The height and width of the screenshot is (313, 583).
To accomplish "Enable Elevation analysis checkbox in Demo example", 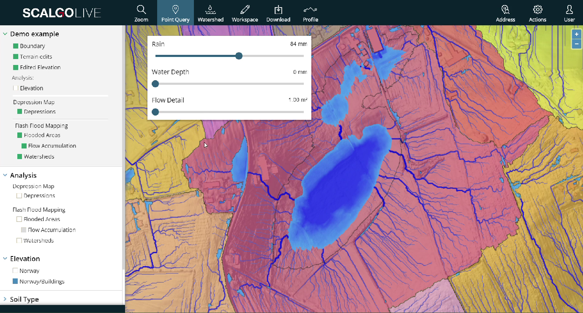I will click(16, 88).
